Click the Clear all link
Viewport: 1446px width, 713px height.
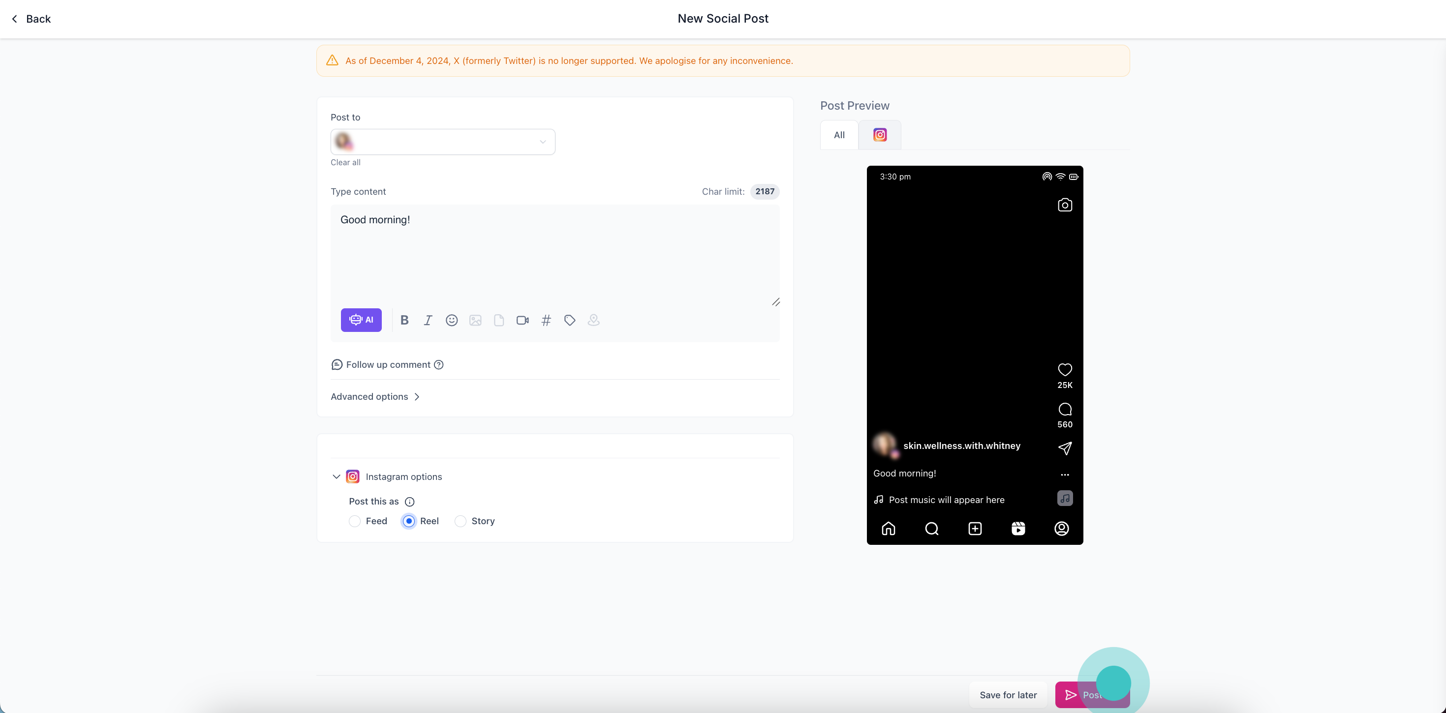click(x=345, y=162)
